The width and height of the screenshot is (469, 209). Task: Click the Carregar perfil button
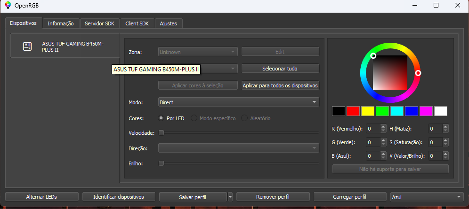tap(350, 197)
